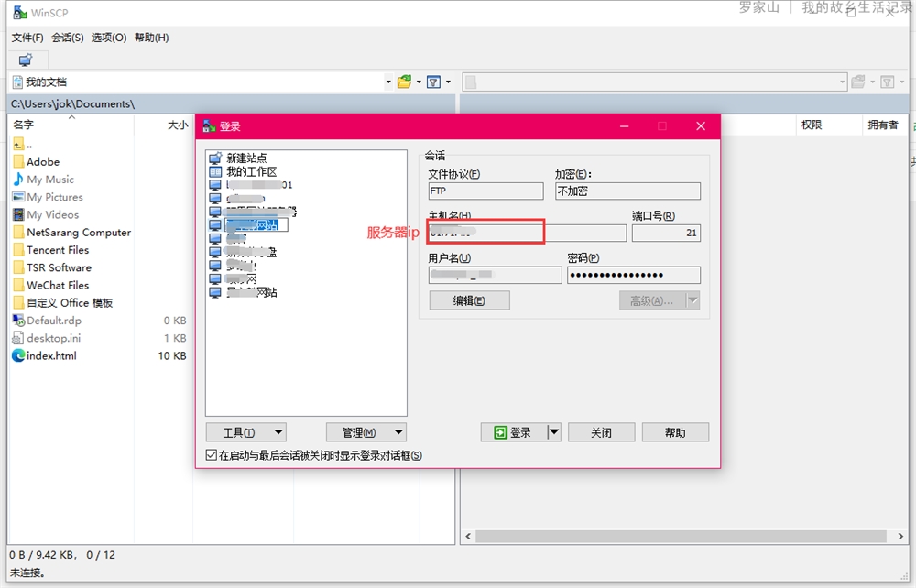Click the index.html Edge file icon

click(18, 355)
